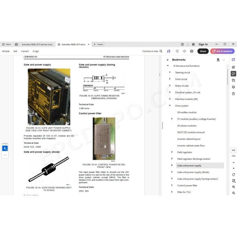Expand Field regulator discharge resistor bookmark
This screenshot has width=237, height=237.
click(172, 159)
